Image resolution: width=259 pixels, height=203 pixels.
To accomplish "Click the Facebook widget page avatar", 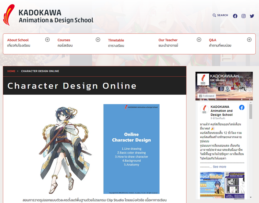I will click(x=203, y=79).
